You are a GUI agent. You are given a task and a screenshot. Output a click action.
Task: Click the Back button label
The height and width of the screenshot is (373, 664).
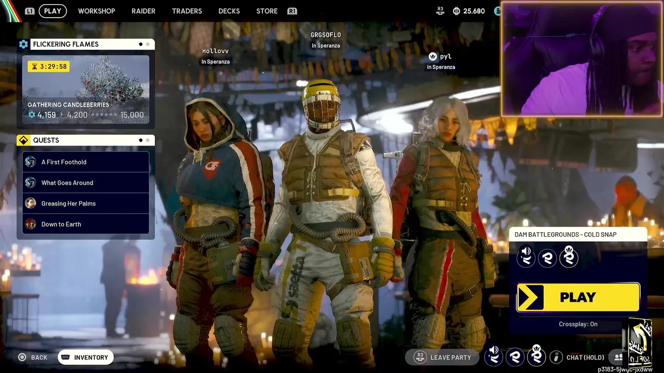pyautogui.click(x=39, y=357)
